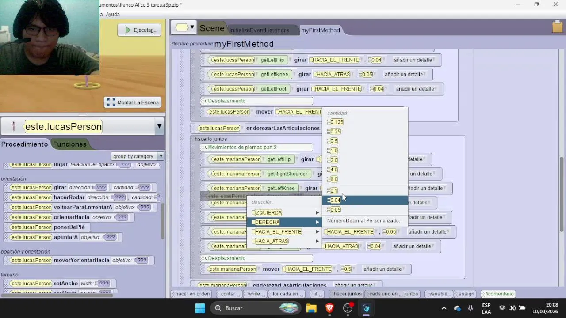The height and width of the screenshot is (318, 566).
Task: Insert contar loop block
Action: click(x=229, y=294)
